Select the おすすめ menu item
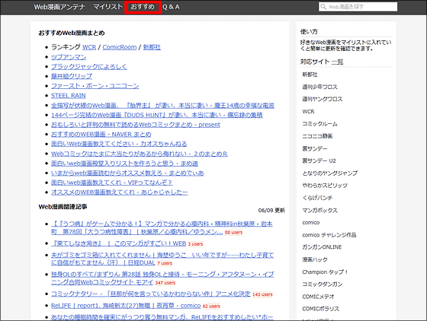This screenshot has width=427, height=321. tap(143, 7)
